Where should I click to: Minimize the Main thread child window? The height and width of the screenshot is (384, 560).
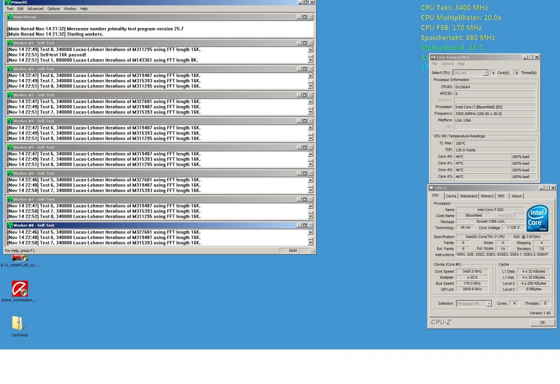[x=299, y=17]
